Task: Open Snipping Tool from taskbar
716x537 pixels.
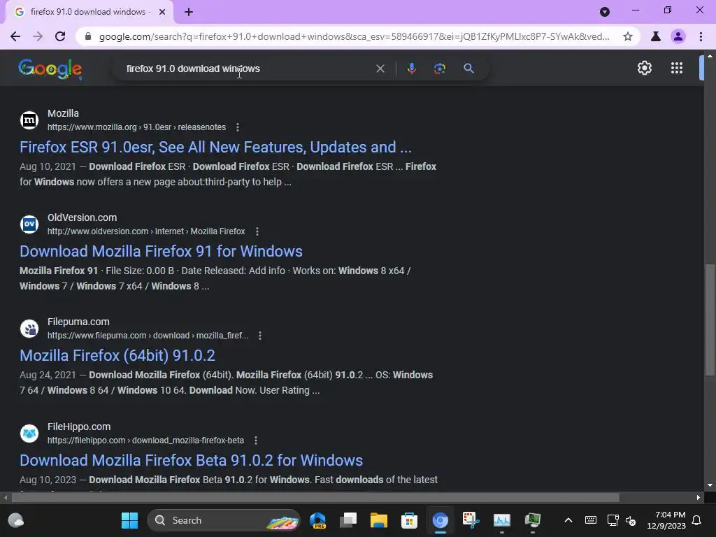Action: point(471,520)
